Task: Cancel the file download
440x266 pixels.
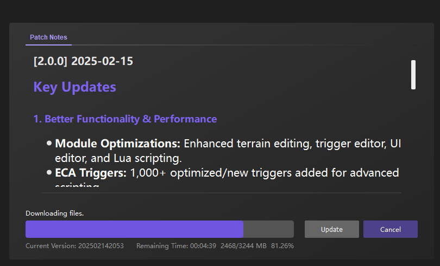Action: point(390,229)
